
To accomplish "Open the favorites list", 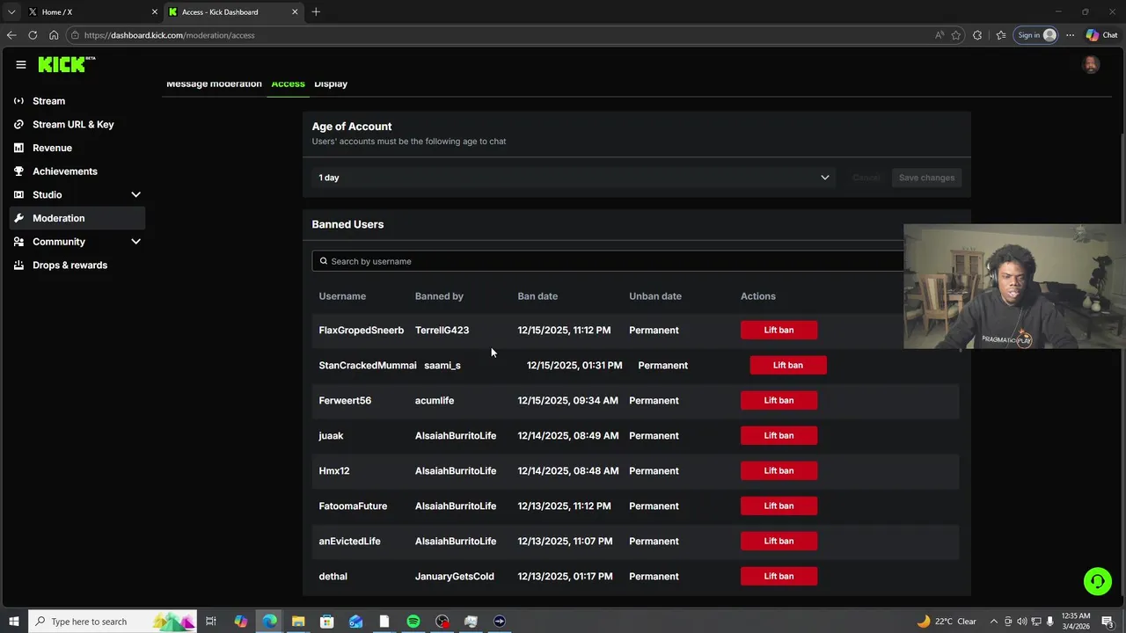I will 1001,35.
